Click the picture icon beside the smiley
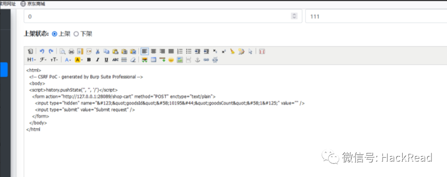The height and width of the screenshot is (177, 447). click(180, 60)
